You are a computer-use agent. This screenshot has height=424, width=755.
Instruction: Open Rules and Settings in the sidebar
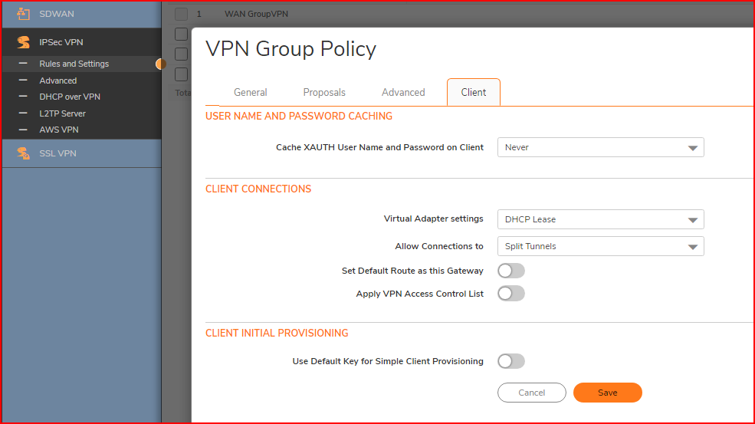pyautogui.click(x=74, y=64)
